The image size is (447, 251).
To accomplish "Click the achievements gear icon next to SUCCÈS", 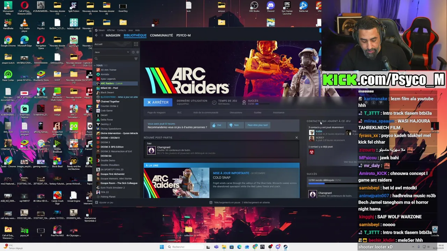I will coord(244,102).
